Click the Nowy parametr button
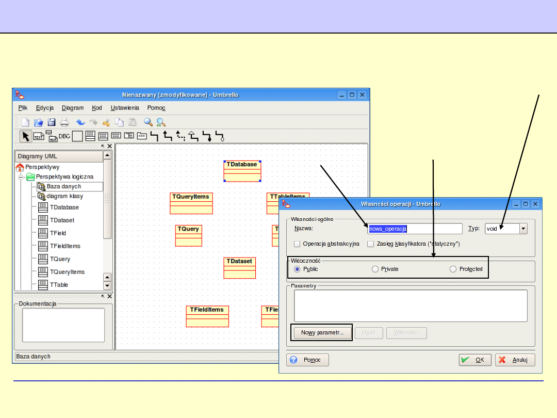The image size is (557, 418). click(x=322, y=333)
